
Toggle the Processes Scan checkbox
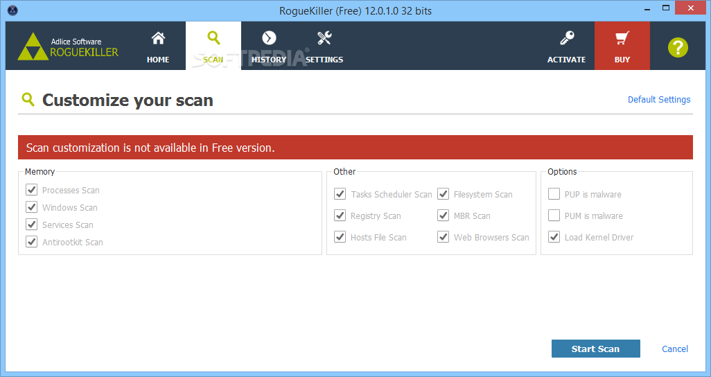tap(31, 190)
